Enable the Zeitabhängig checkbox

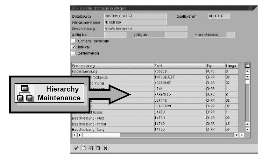coord(73,53)
